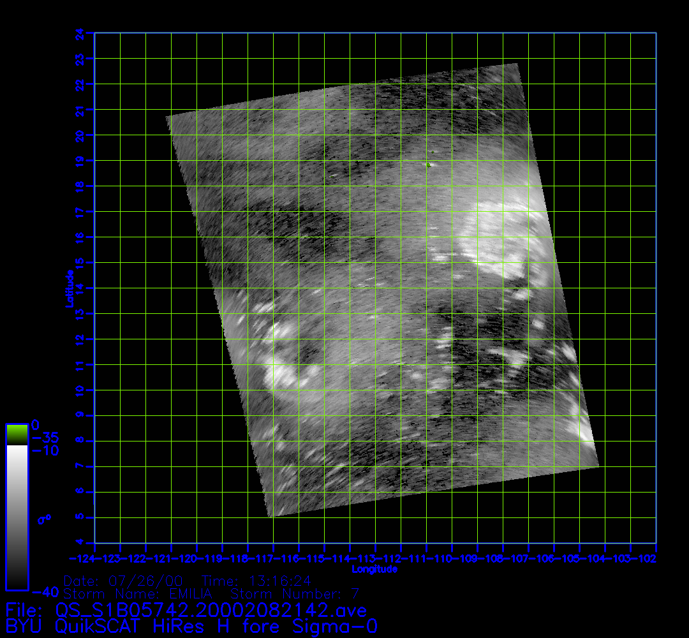Click the 4 latitude tick label

tap(80, 543)
